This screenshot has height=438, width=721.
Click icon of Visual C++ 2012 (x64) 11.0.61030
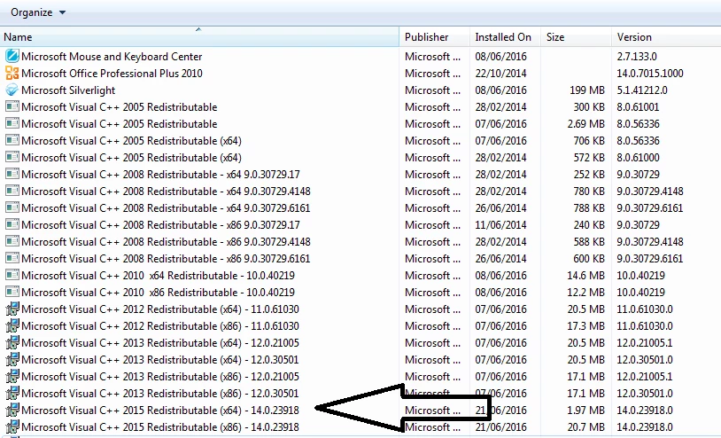(12, 309)
